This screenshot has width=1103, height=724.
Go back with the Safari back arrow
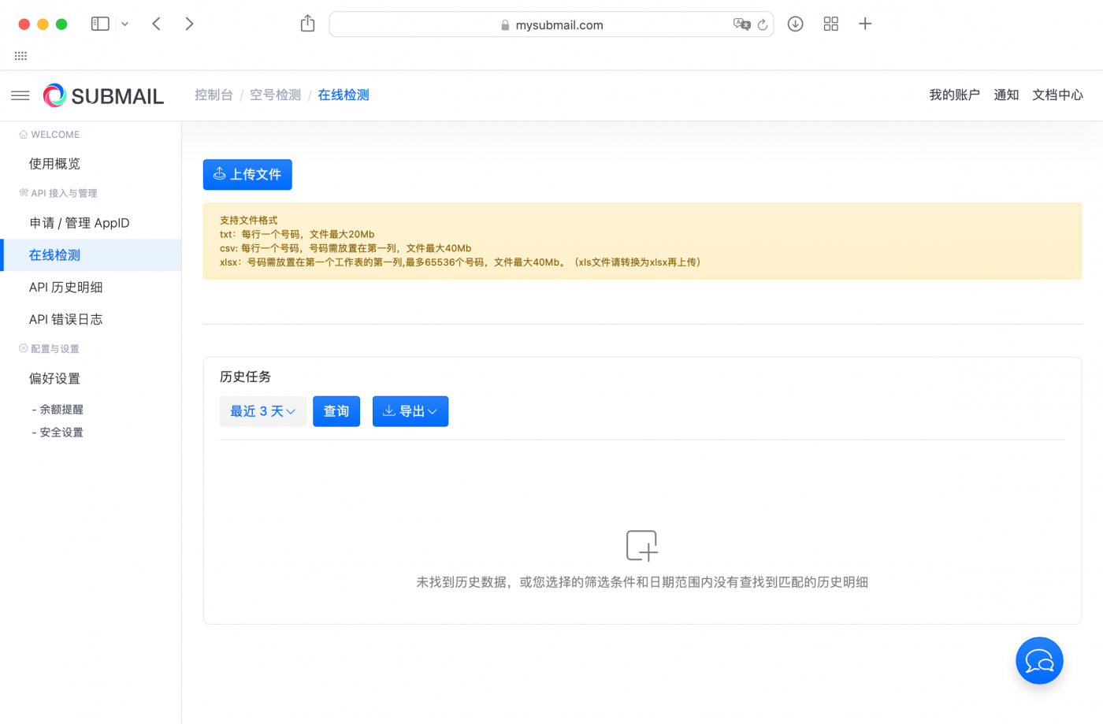pos(156,24)
